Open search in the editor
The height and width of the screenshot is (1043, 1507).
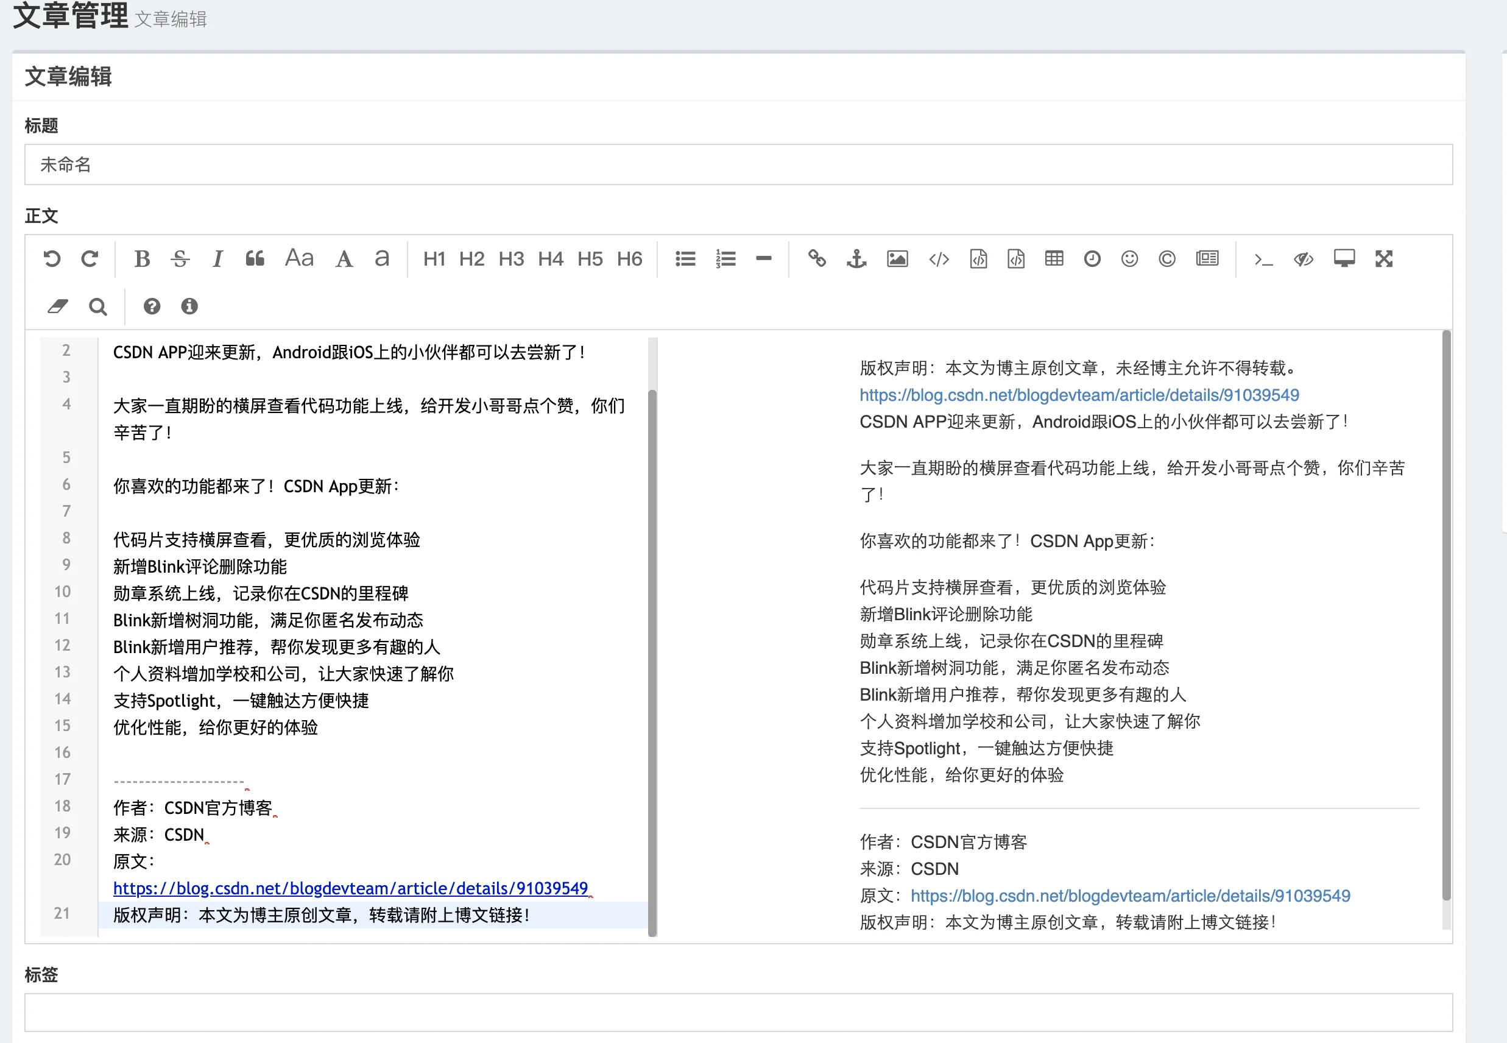click(98, 306)
